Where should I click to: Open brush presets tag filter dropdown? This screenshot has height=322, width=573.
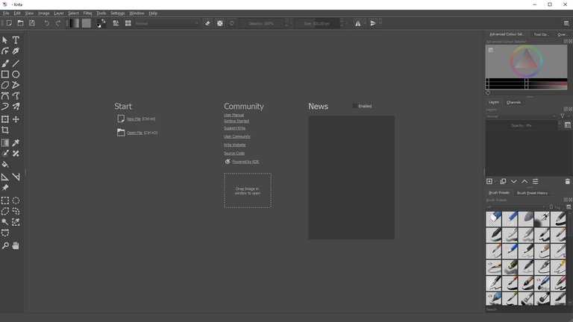click(x=516, y=207)
